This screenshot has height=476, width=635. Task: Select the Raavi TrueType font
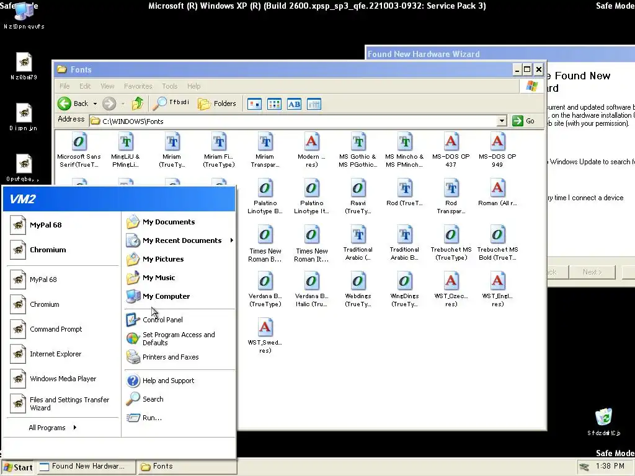(358, 188)
